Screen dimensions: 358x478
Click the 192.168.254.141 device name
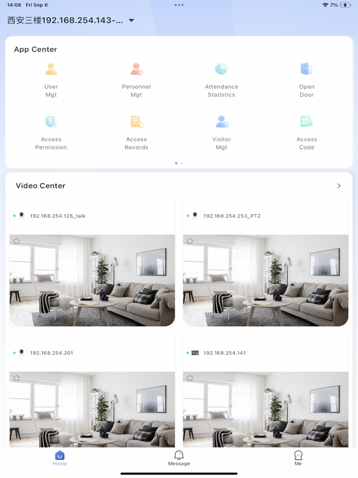click(224, 353)
